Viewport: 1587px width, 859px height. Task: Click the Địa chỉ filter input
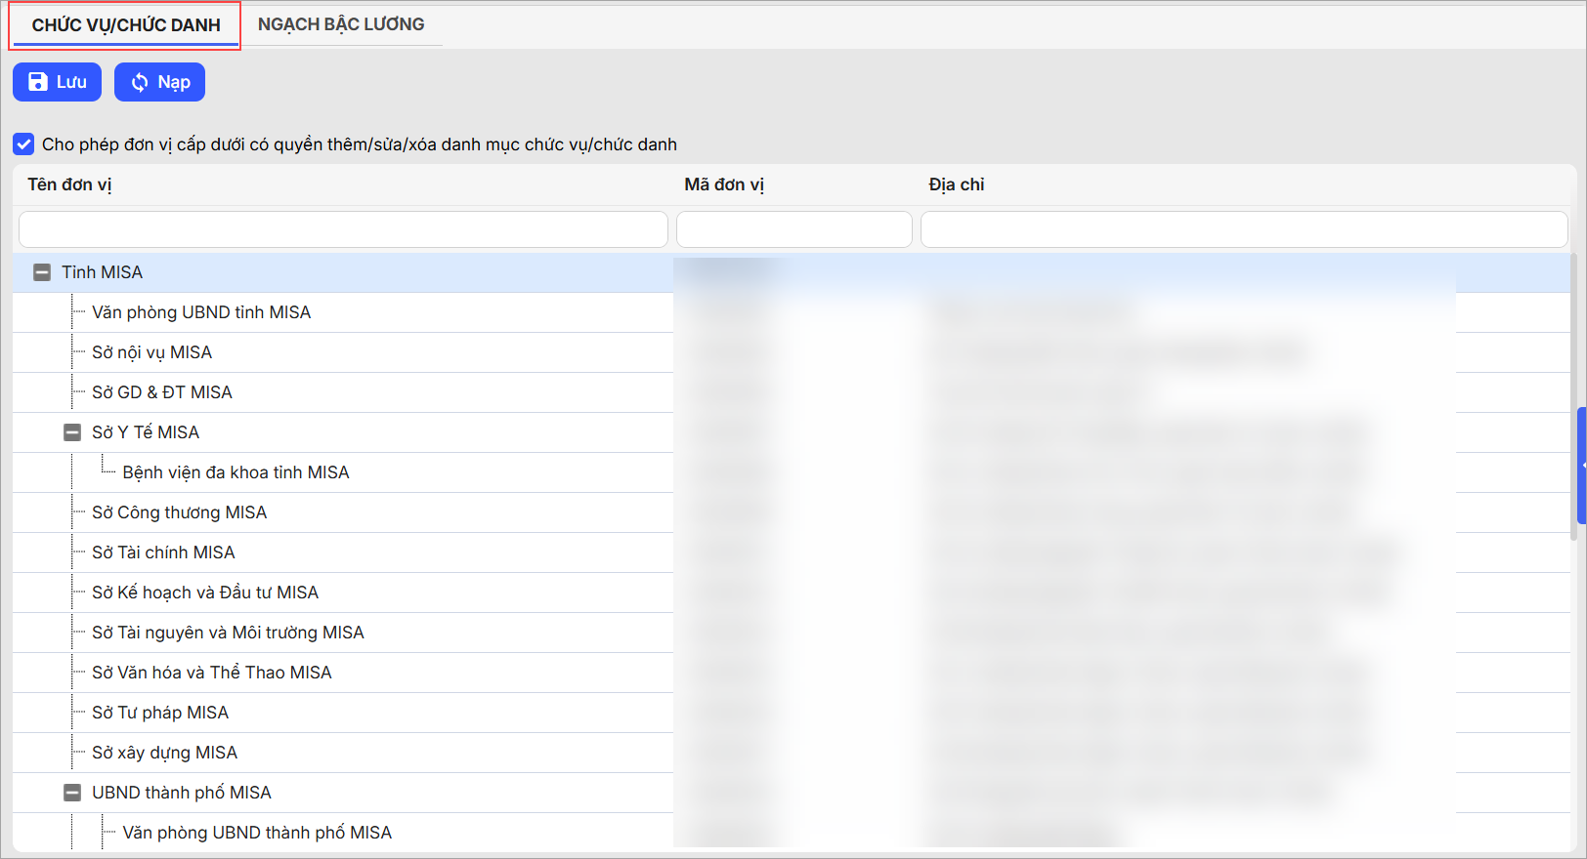pyautogui.click(x=1243, y=229)
